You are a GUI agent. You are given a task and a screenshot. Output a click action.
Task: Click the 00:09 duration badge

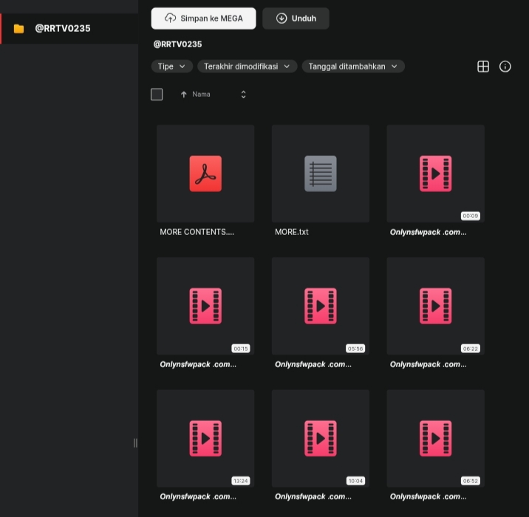(x=471, y=216)
